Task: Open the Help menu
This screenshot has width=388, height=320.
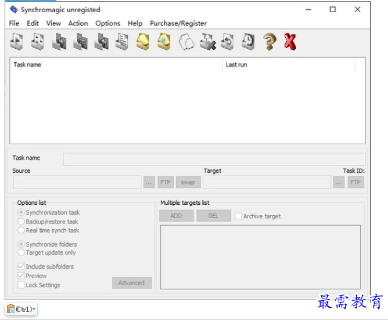Action: coord(135,23)
